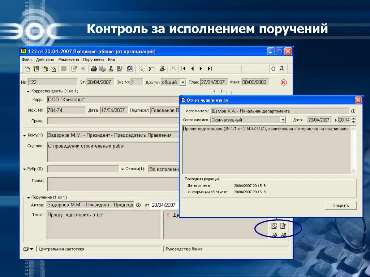Click the Корр. field ООО "Кристалл"
The image size is (370, 277).
113,100
